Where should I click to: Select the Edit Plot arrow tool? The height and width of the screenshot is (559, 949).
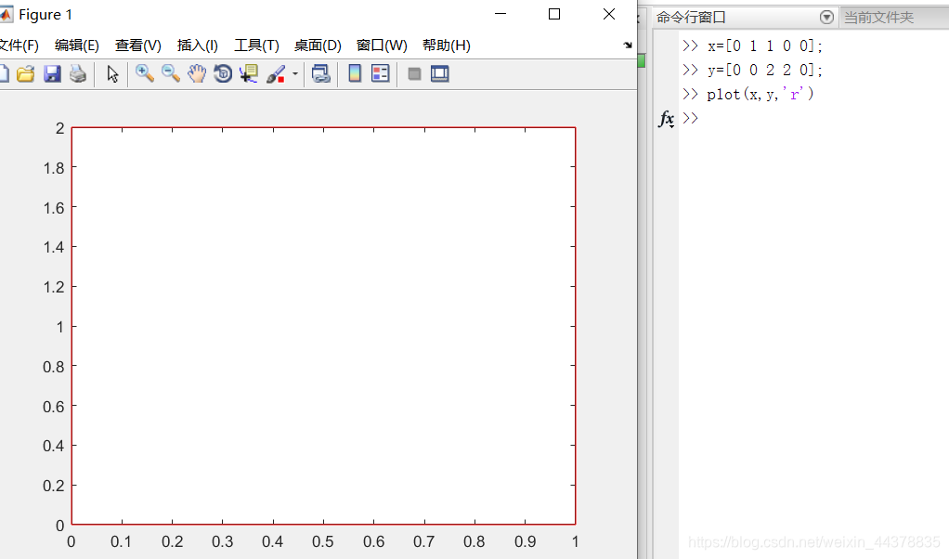(x=112, y=73)
